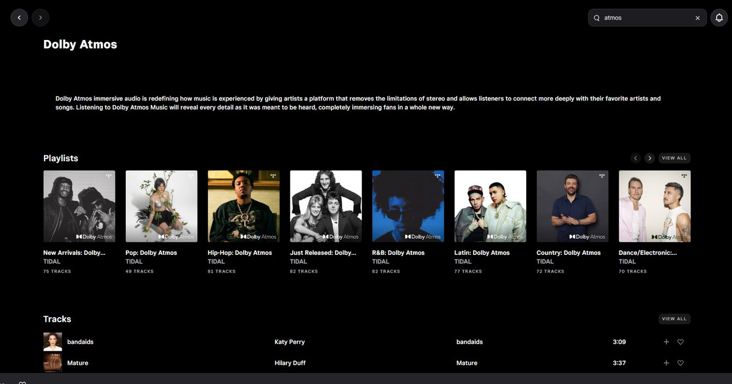Click the R&B: Dolby Atmos title
This screenshot has height=384, width=732.
(x=399, y=253)
